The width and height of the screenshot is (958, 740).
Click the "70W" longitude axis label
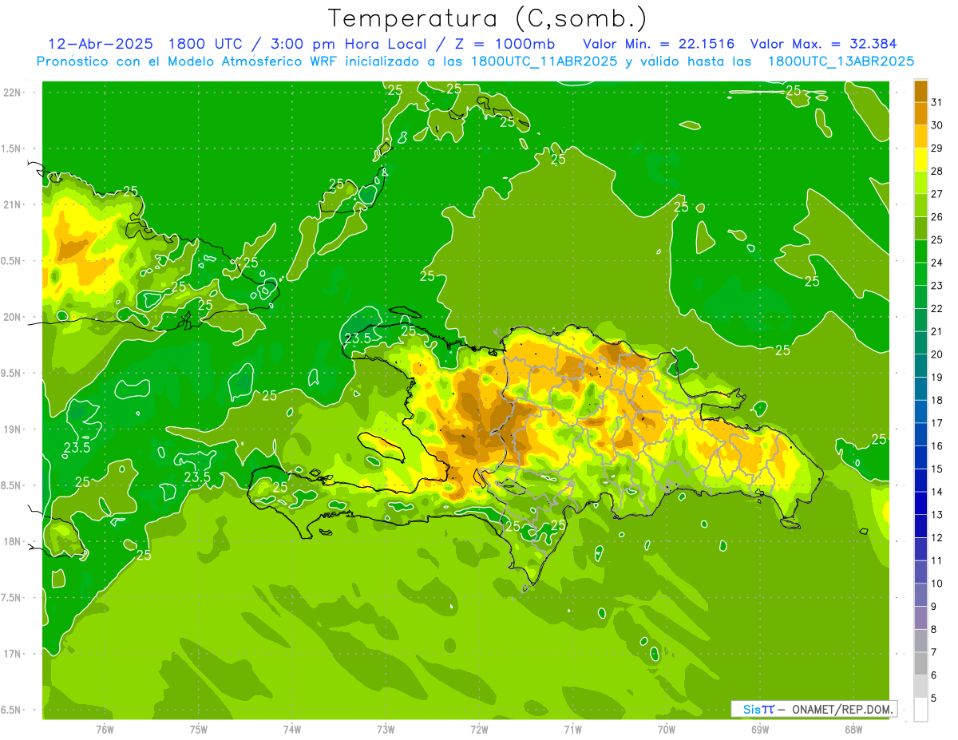pyautogui.click(x=667, y=730)
